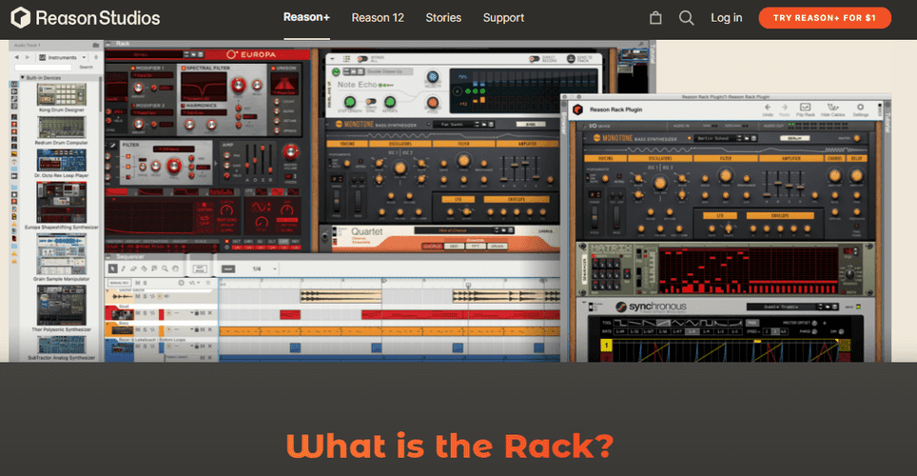Click Matrix pattern resolution knob

pos(848,274)
